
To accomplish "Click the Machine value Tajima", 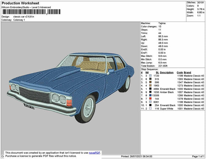I will pos(162,24).
